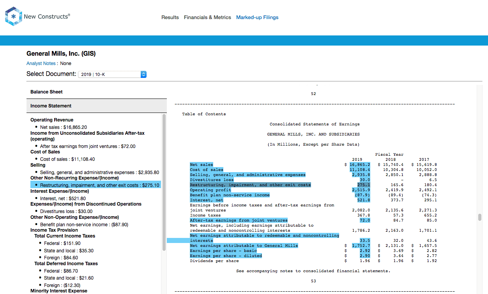Select After tax earnings from joint ventures item
488x294 pixels.
point(88,146)
